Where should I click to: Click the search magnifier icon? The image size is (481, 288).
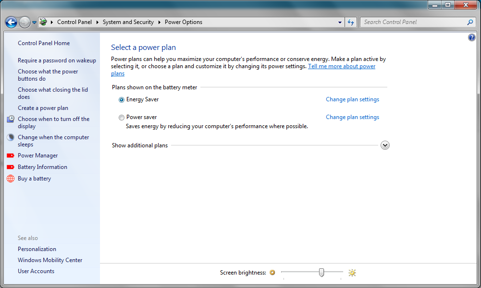click(470, 22)
